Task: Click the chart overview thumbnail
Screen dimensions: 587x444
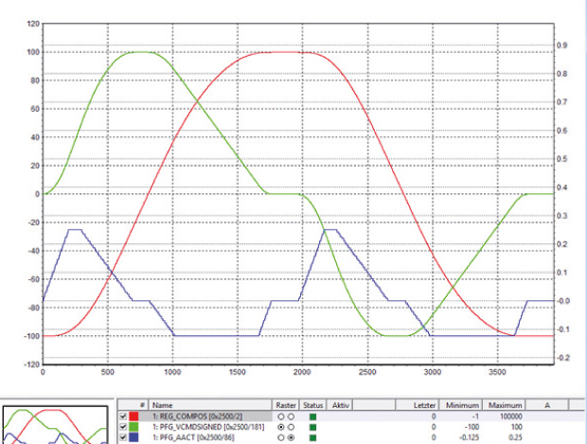Action: pyautogui.click(x=53, y=425)
